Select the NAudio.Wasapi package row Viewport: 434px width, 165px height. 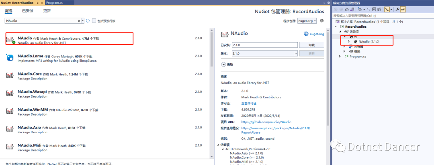(104, 94)
